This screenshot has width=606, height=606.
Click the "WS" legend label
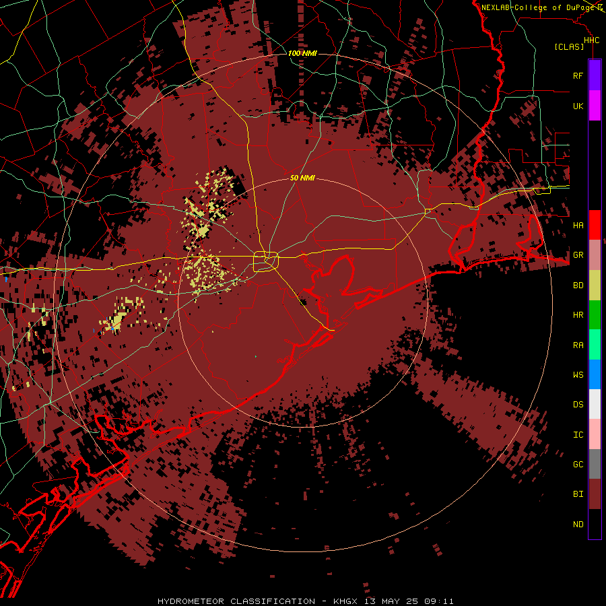click(x=578, y=374)
